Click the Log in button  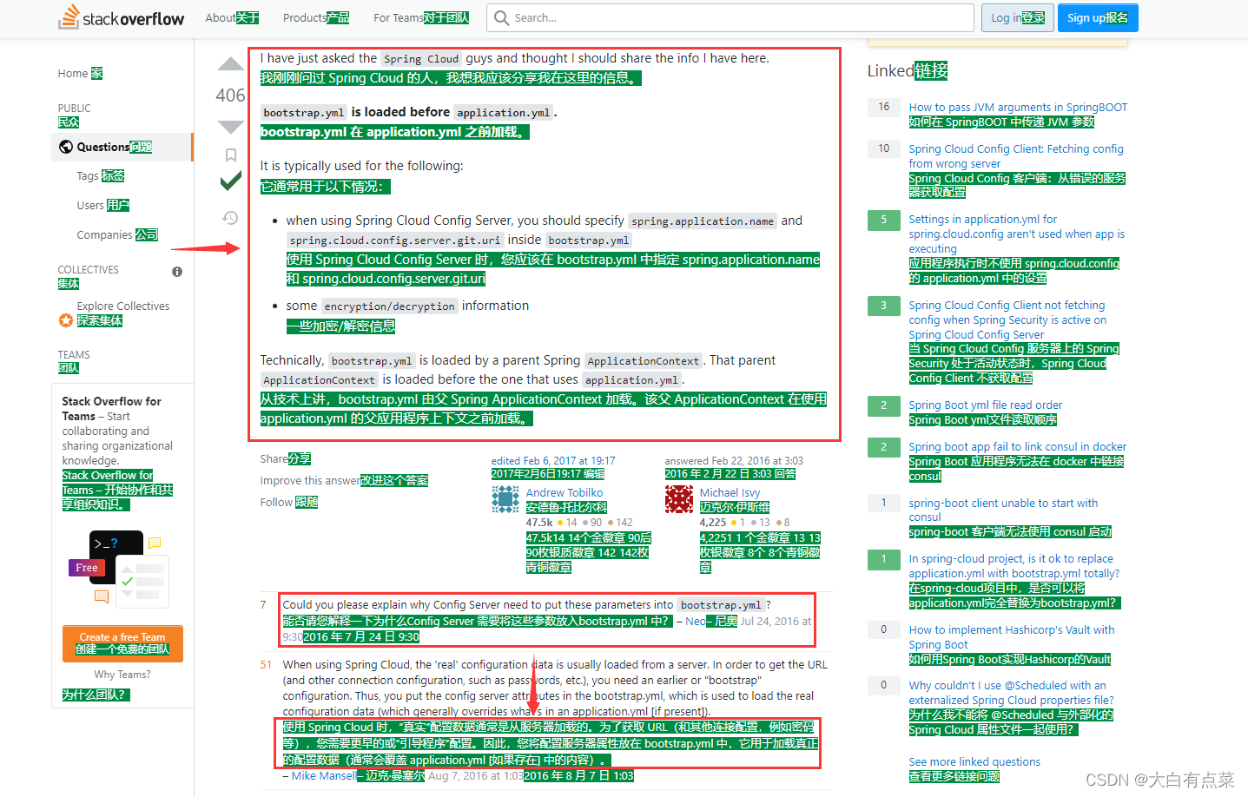pos(1018,17)
